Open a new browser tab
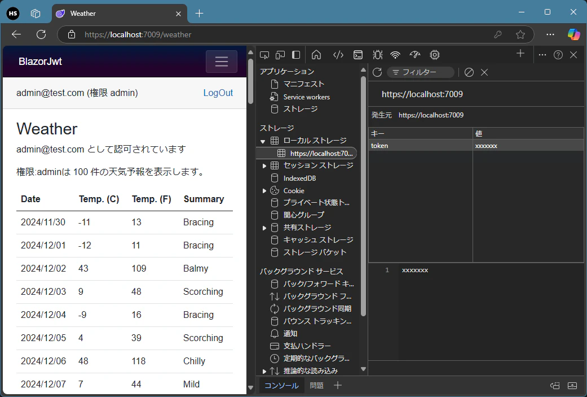Image resolution: width=587 pixels, height=397 pixels. 199,14
